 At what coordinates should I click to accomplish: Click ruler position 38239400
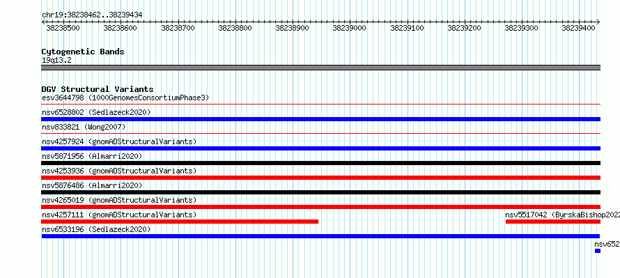(579, 28)
